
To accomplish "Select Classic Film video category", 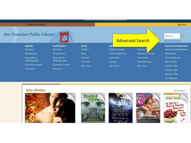I will 114,58.
